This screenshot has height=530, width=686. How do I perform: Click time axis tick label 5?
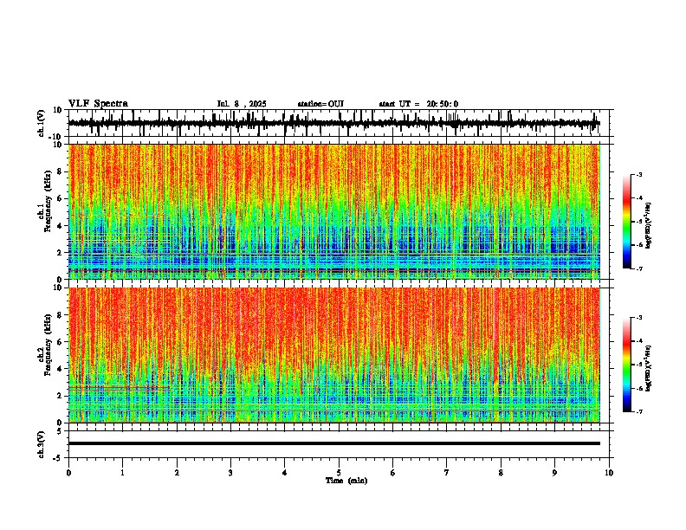pyautogui.click(x=339, y=473)
